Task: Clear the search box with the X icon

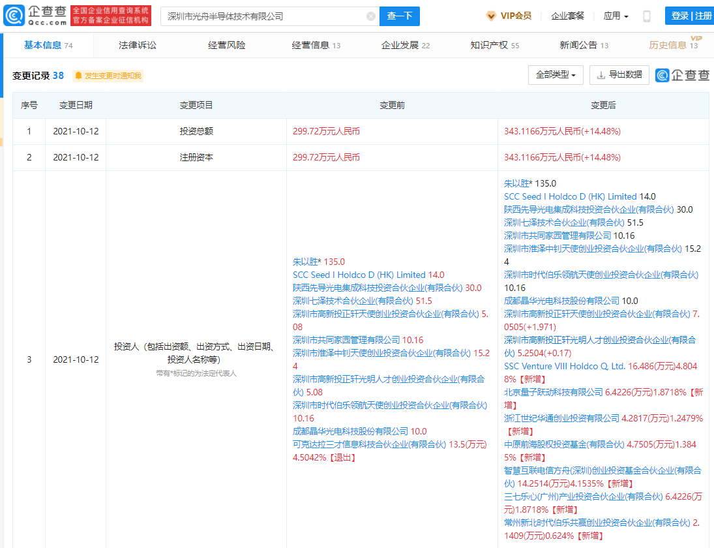Action: click(371, 16)
